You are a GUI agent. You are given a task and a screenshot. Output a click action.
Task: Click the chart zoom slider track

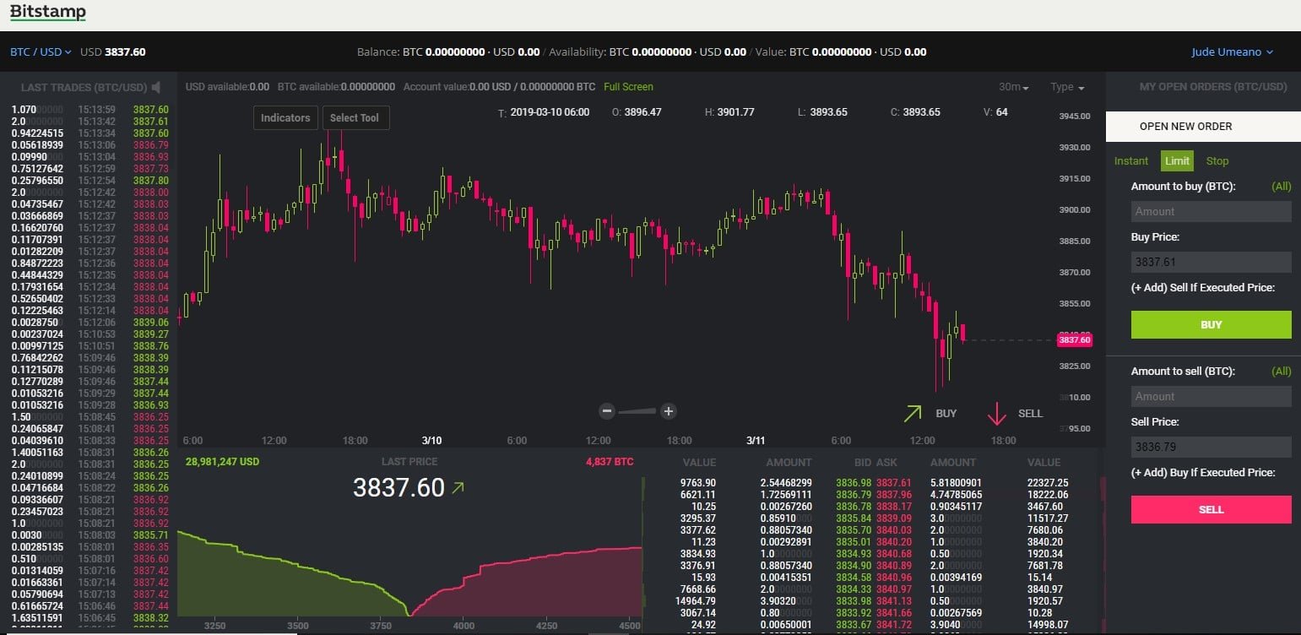click(x=637, y=411)
